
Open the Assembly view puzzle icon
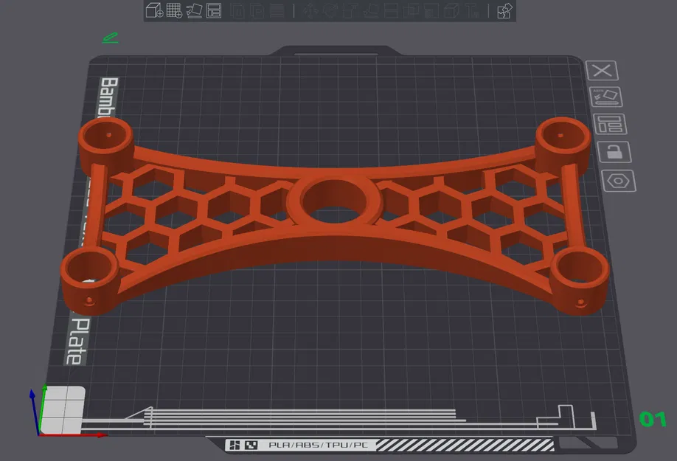tap(504, 11)
